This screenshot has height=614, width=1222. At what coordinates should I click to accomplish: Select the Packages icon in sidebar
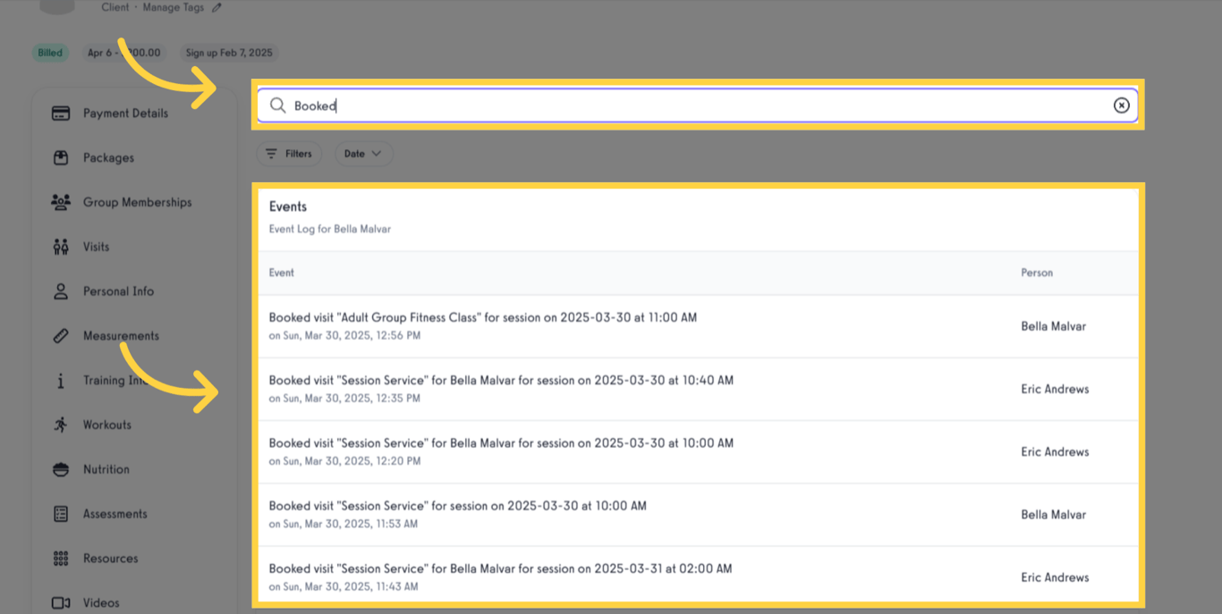(60, 157)
